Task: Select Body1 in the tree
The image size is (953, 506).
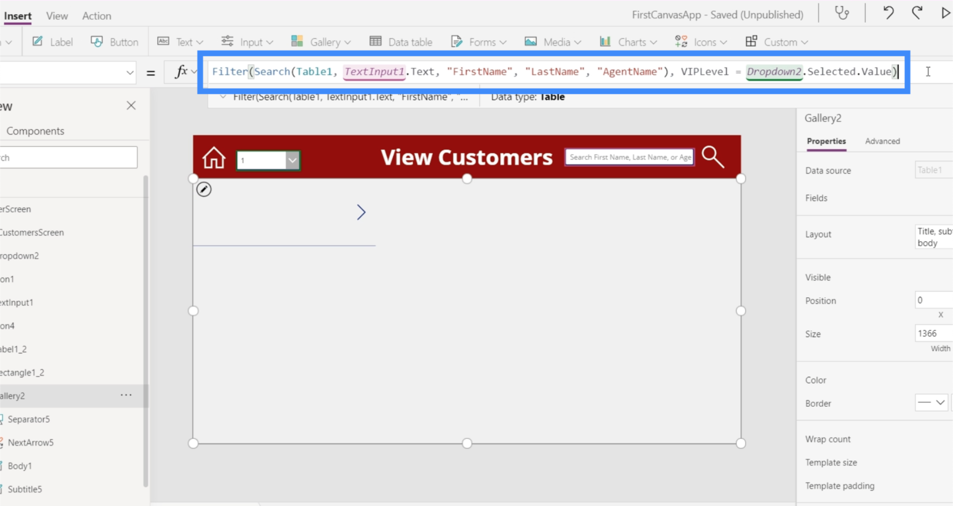Action: click(x=20, y=466)
